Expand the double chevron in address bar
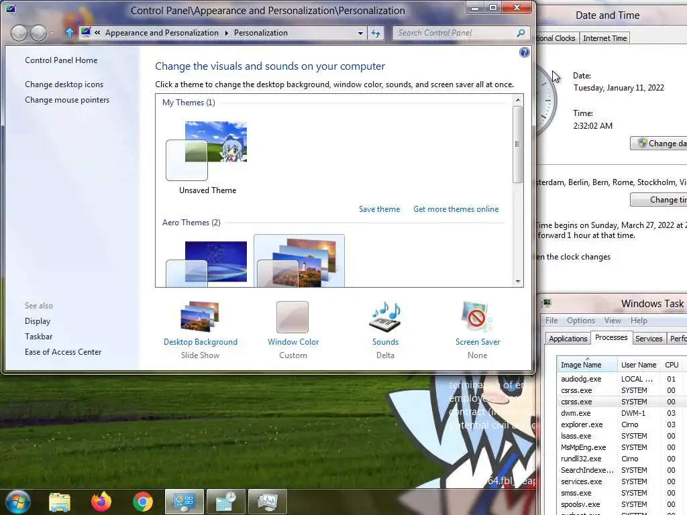Screen dimensions: 687x515 [97, 32]
